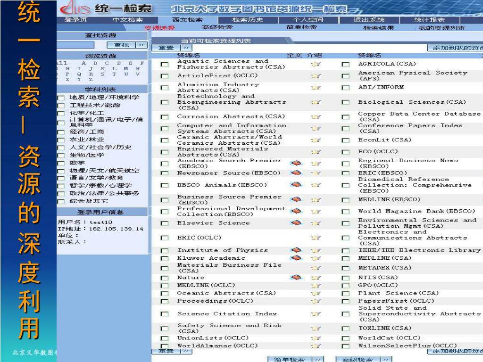Open 高级检索 sub-navigation link
Viewport: 483px width, 362px height.
(x=217, y=27)
